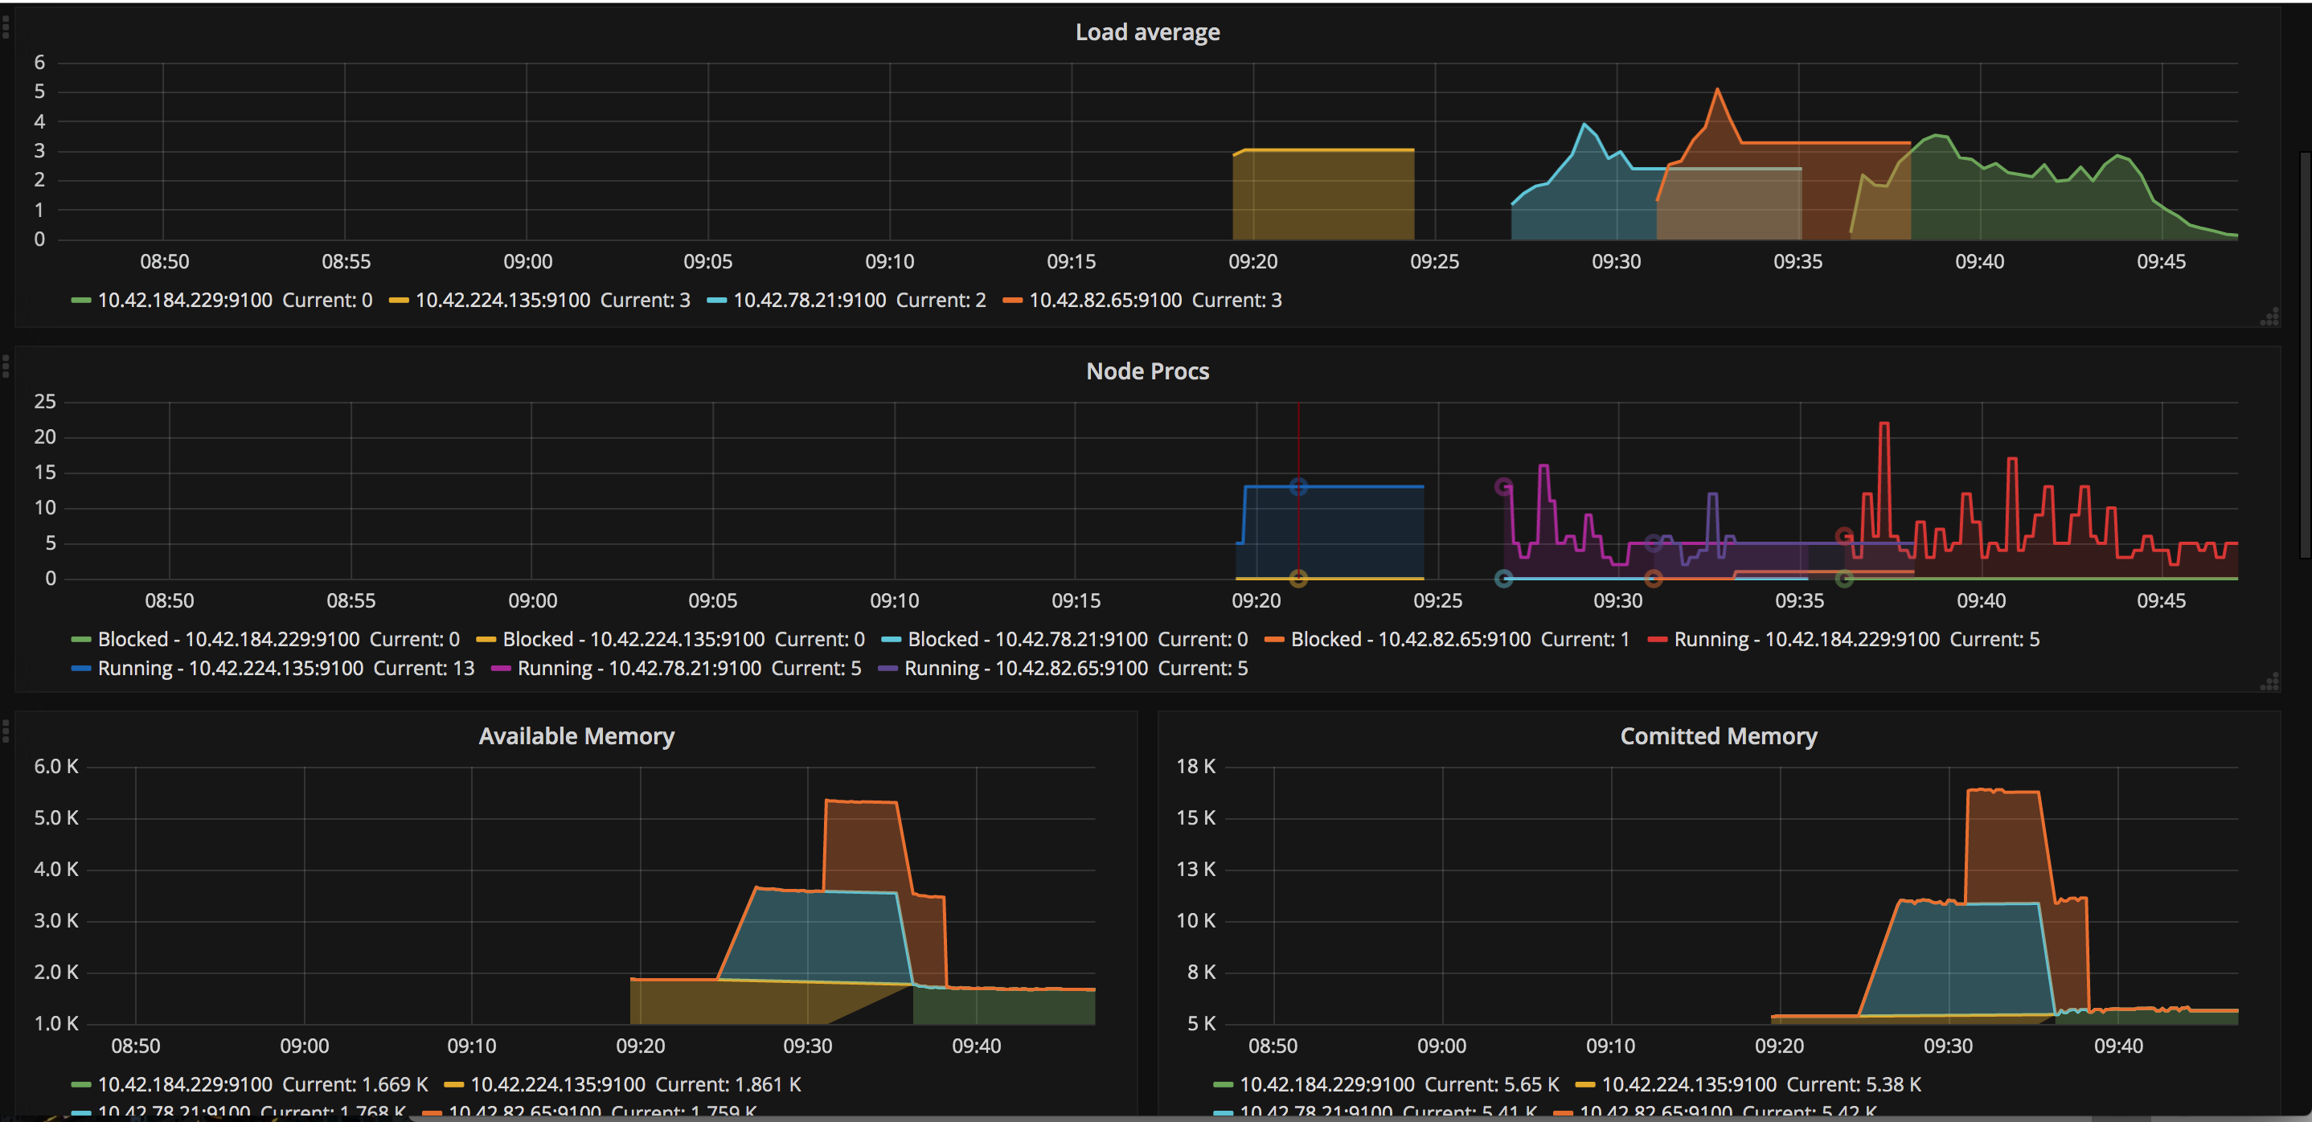Click the vertical page scrollbar thumb
Viewport: 2312px width, 1122px height.
point(2306,354)
